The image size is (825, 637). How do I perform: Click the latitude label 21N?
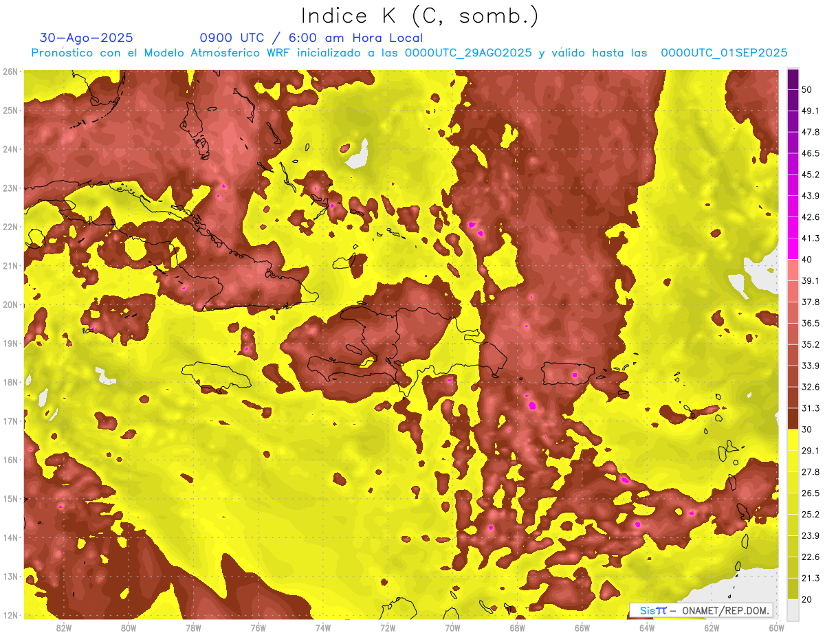10,265
